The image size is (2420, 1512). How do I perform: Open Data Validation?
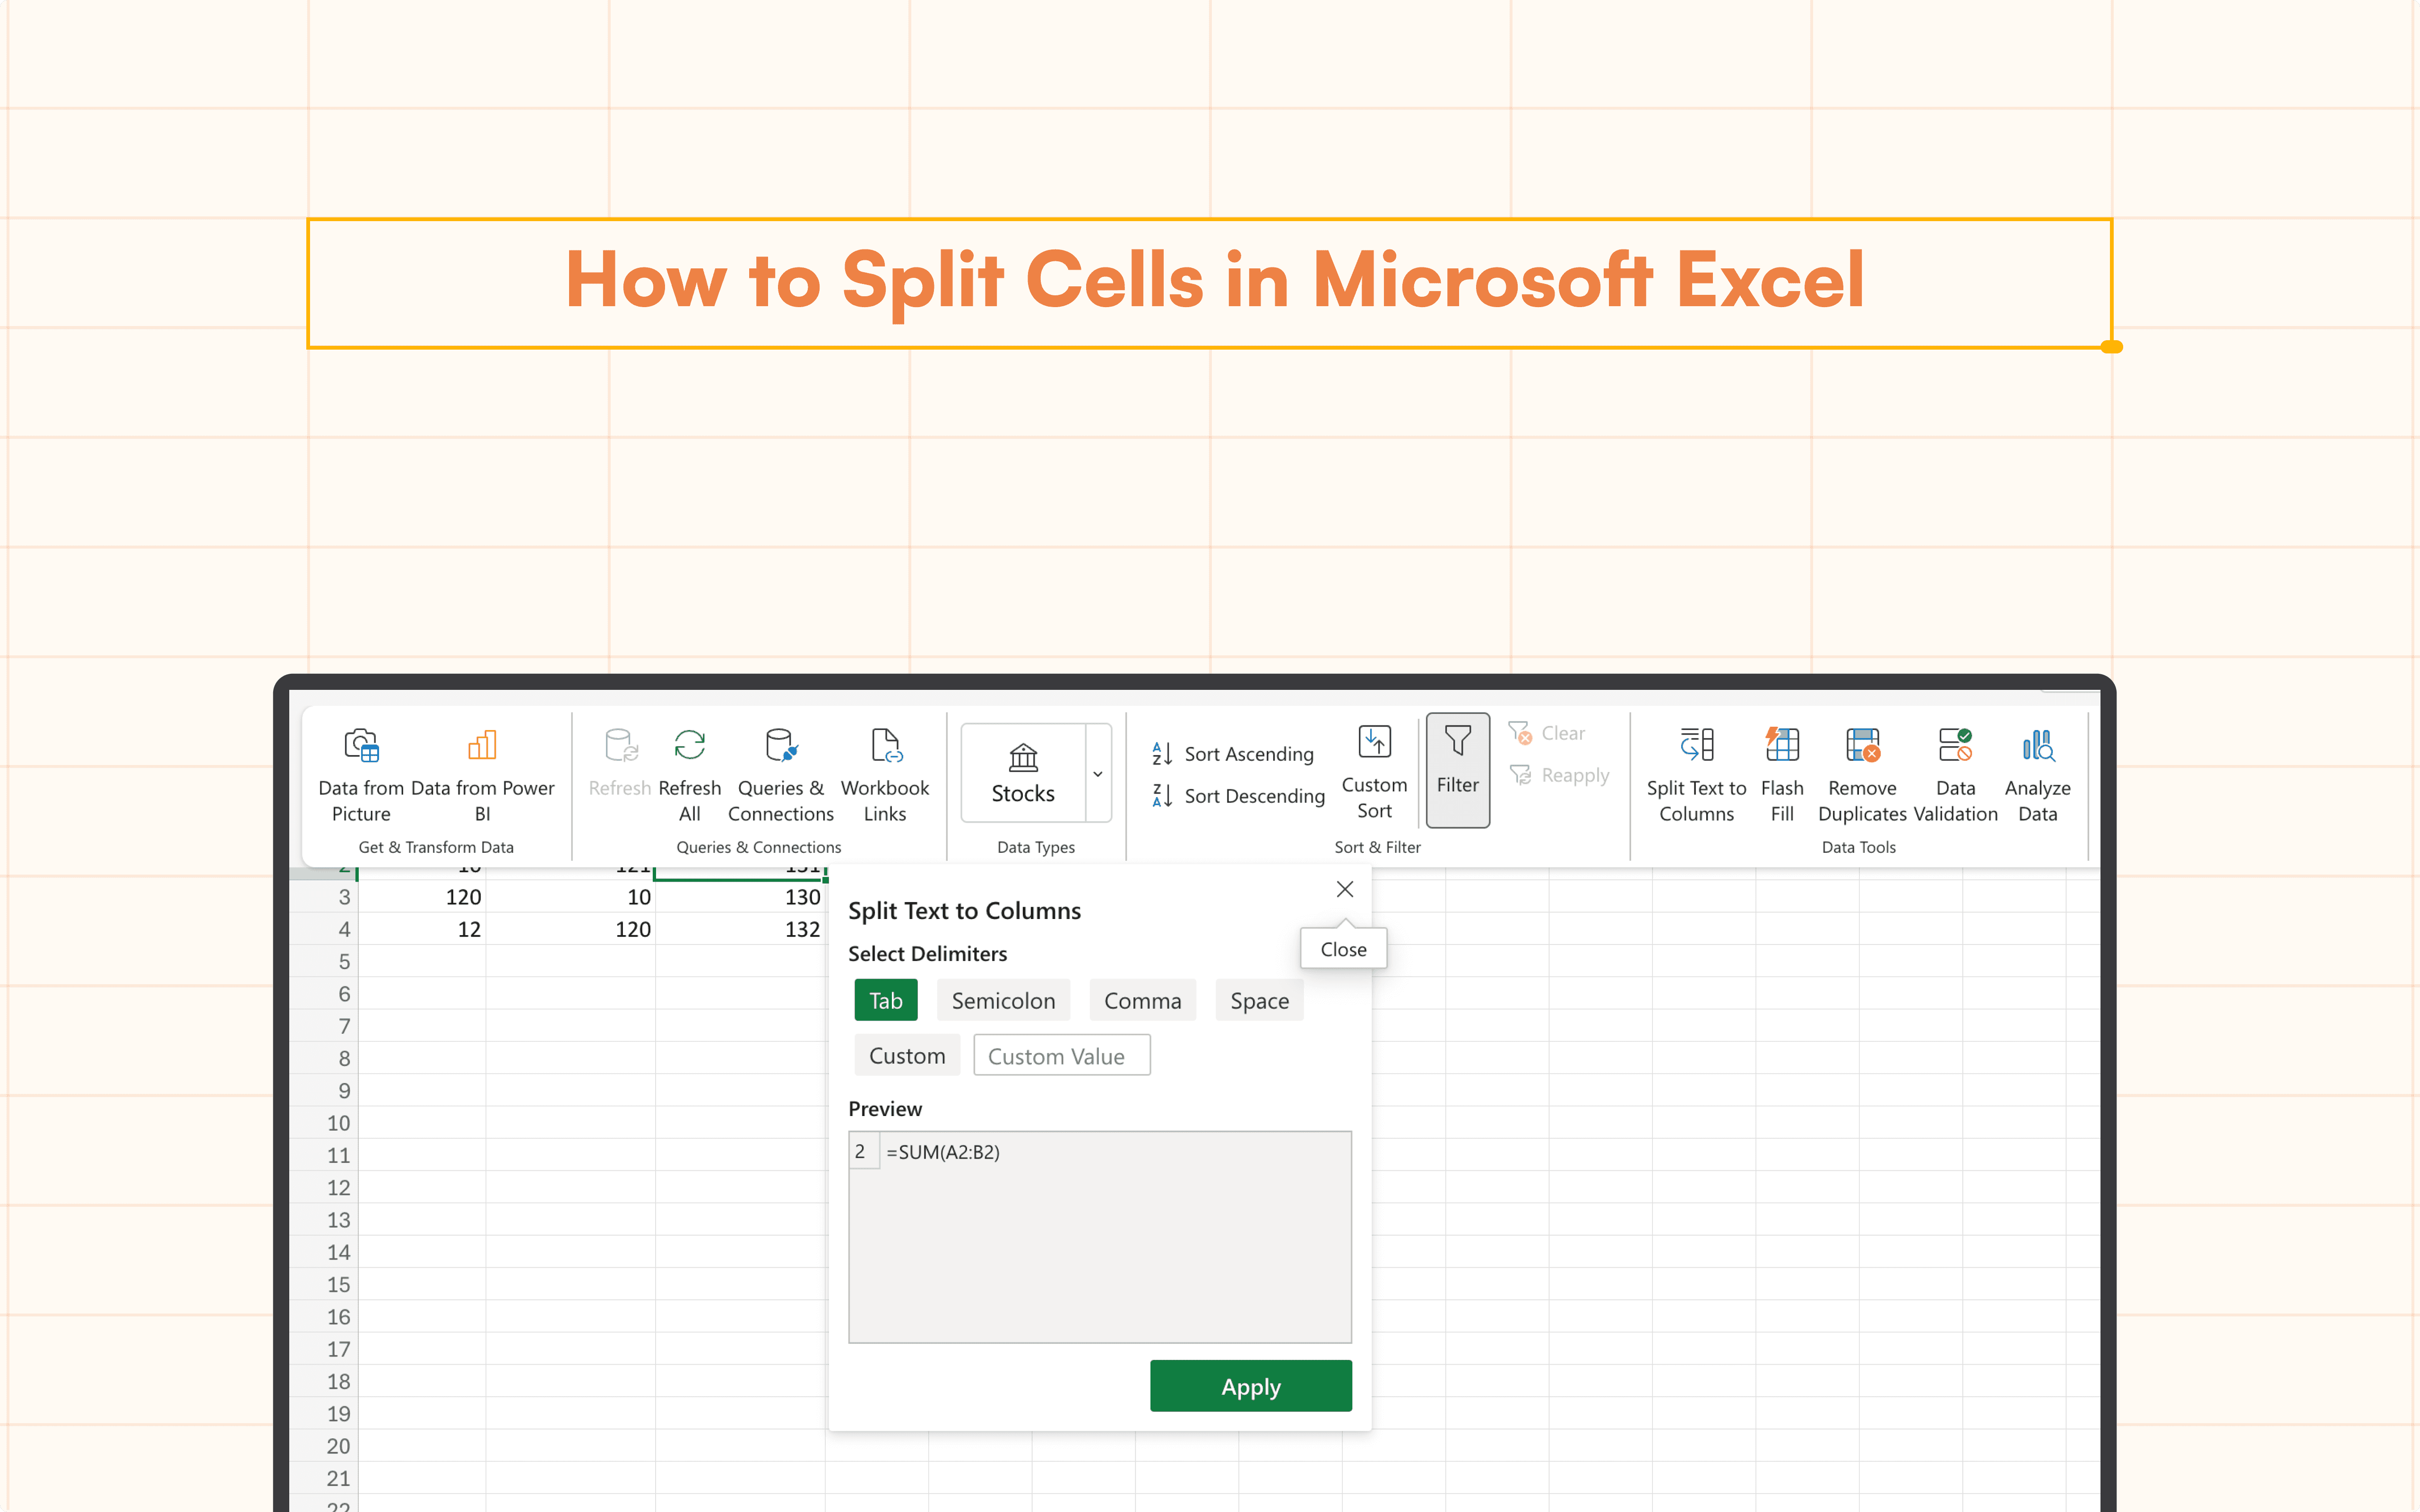[x=1955, y=775]
